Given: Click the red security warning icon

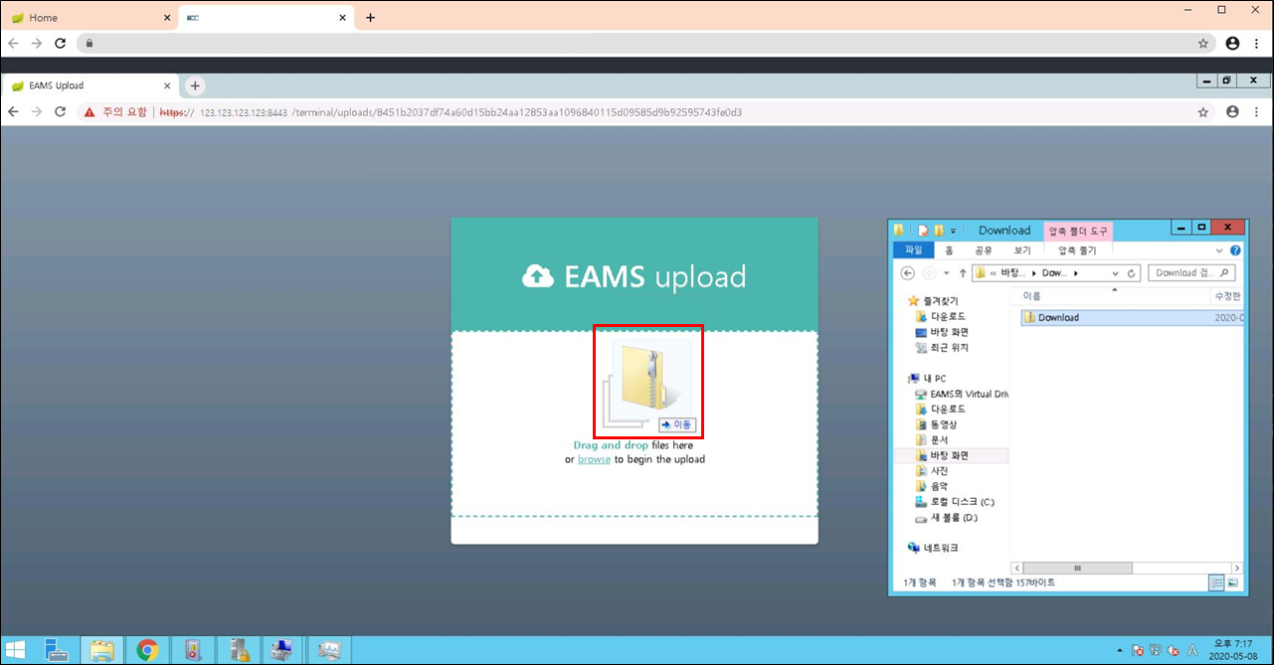Looking at the screenshot, I should tap(90, 112).
